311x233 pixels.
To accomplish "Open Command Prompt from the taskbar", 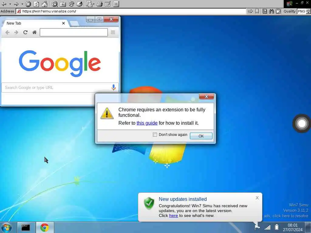I will (26, 228).
